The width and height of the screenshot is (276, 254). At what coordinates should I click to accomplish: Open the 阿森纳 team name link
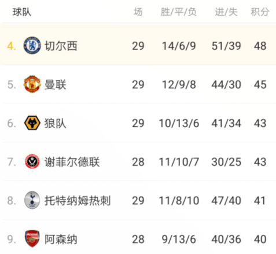point(61,240)
